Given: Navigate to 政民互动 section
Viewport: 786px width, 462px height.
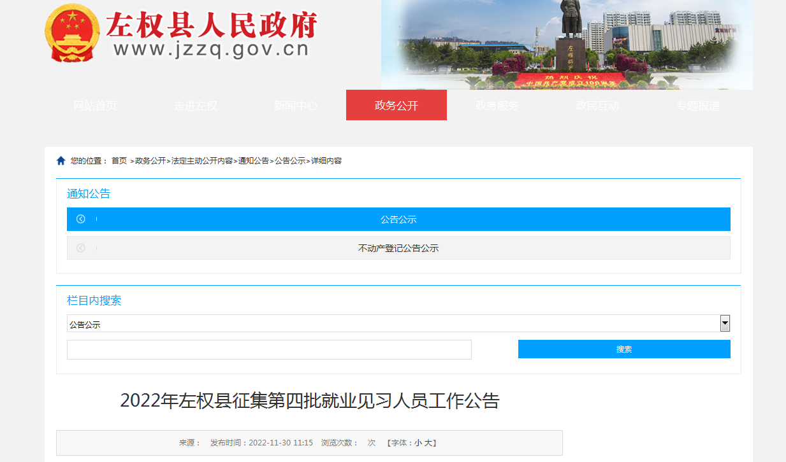Looking at the screenshot, I should tap(597, 106).
